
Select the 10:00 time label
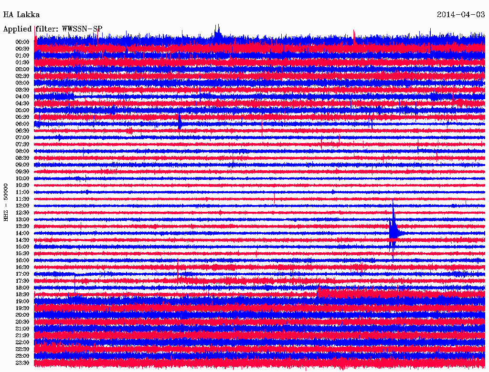[x=22, y=178]
